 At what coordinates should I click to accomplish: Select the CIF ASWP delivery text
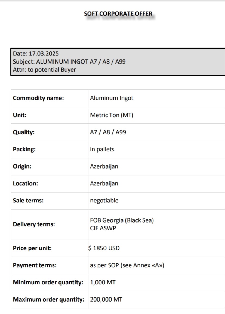[x=103, y=228]
